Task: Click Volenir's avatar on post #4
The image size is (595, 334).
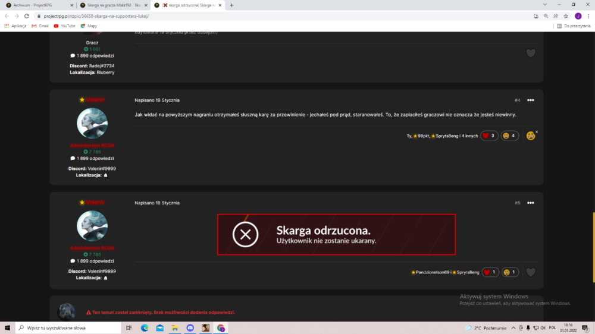Action: (92, 123)
